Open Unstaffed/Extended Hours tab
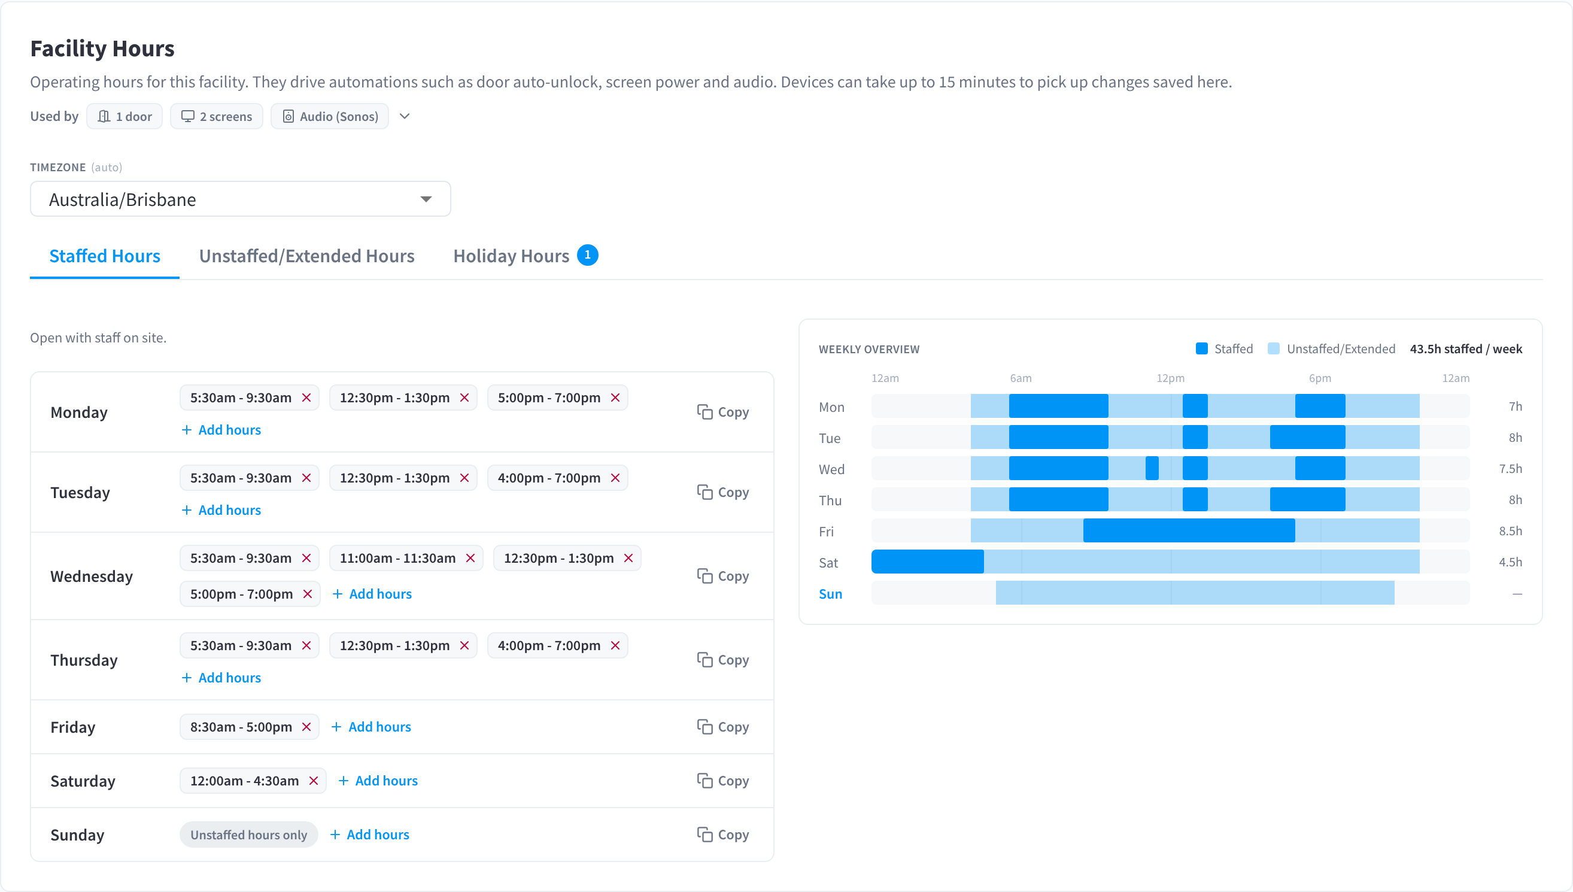The image size is (1573, 892). tap(307, 256)
